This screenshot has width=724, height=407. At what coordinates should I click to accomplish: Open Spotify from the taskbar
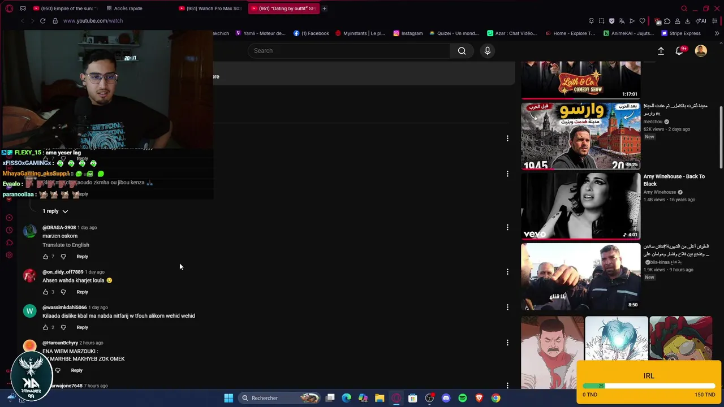click(463, 398)
